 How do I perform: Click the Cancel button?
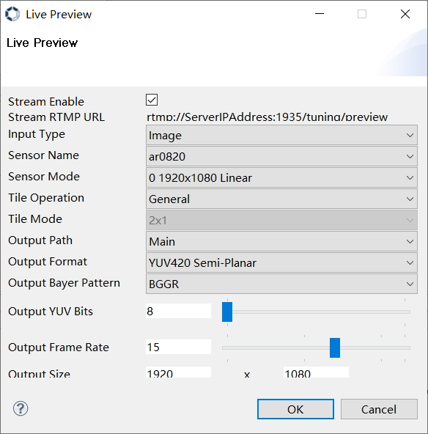point(379,409)
